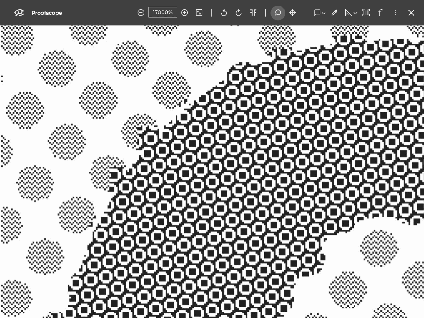Fit the document to the window
Image resolution: width=424 pixels, height=318 pixels.
click(199, 13)
